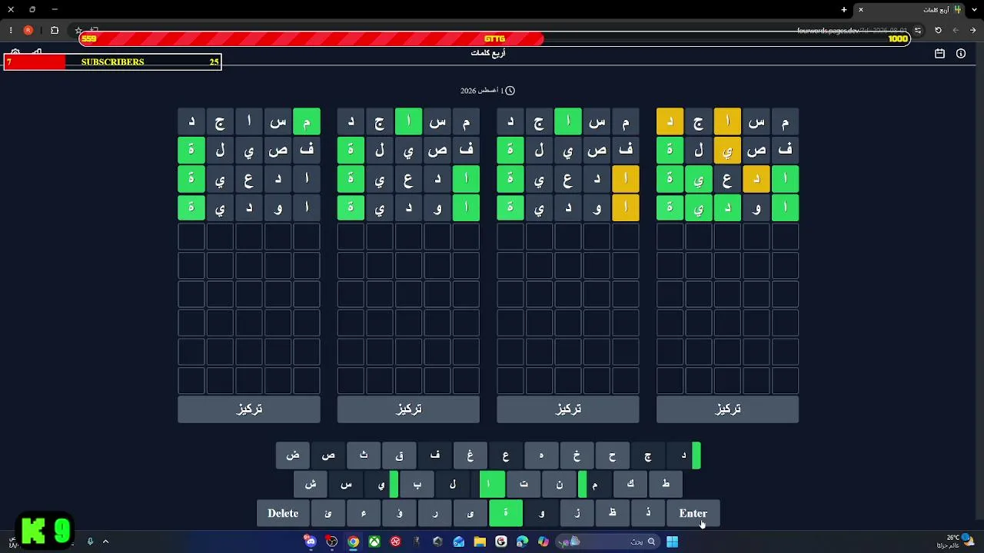This screenshot has width=984, height=553.
Task: Click the taskbar search box بحث
Action: coord(607,541)
